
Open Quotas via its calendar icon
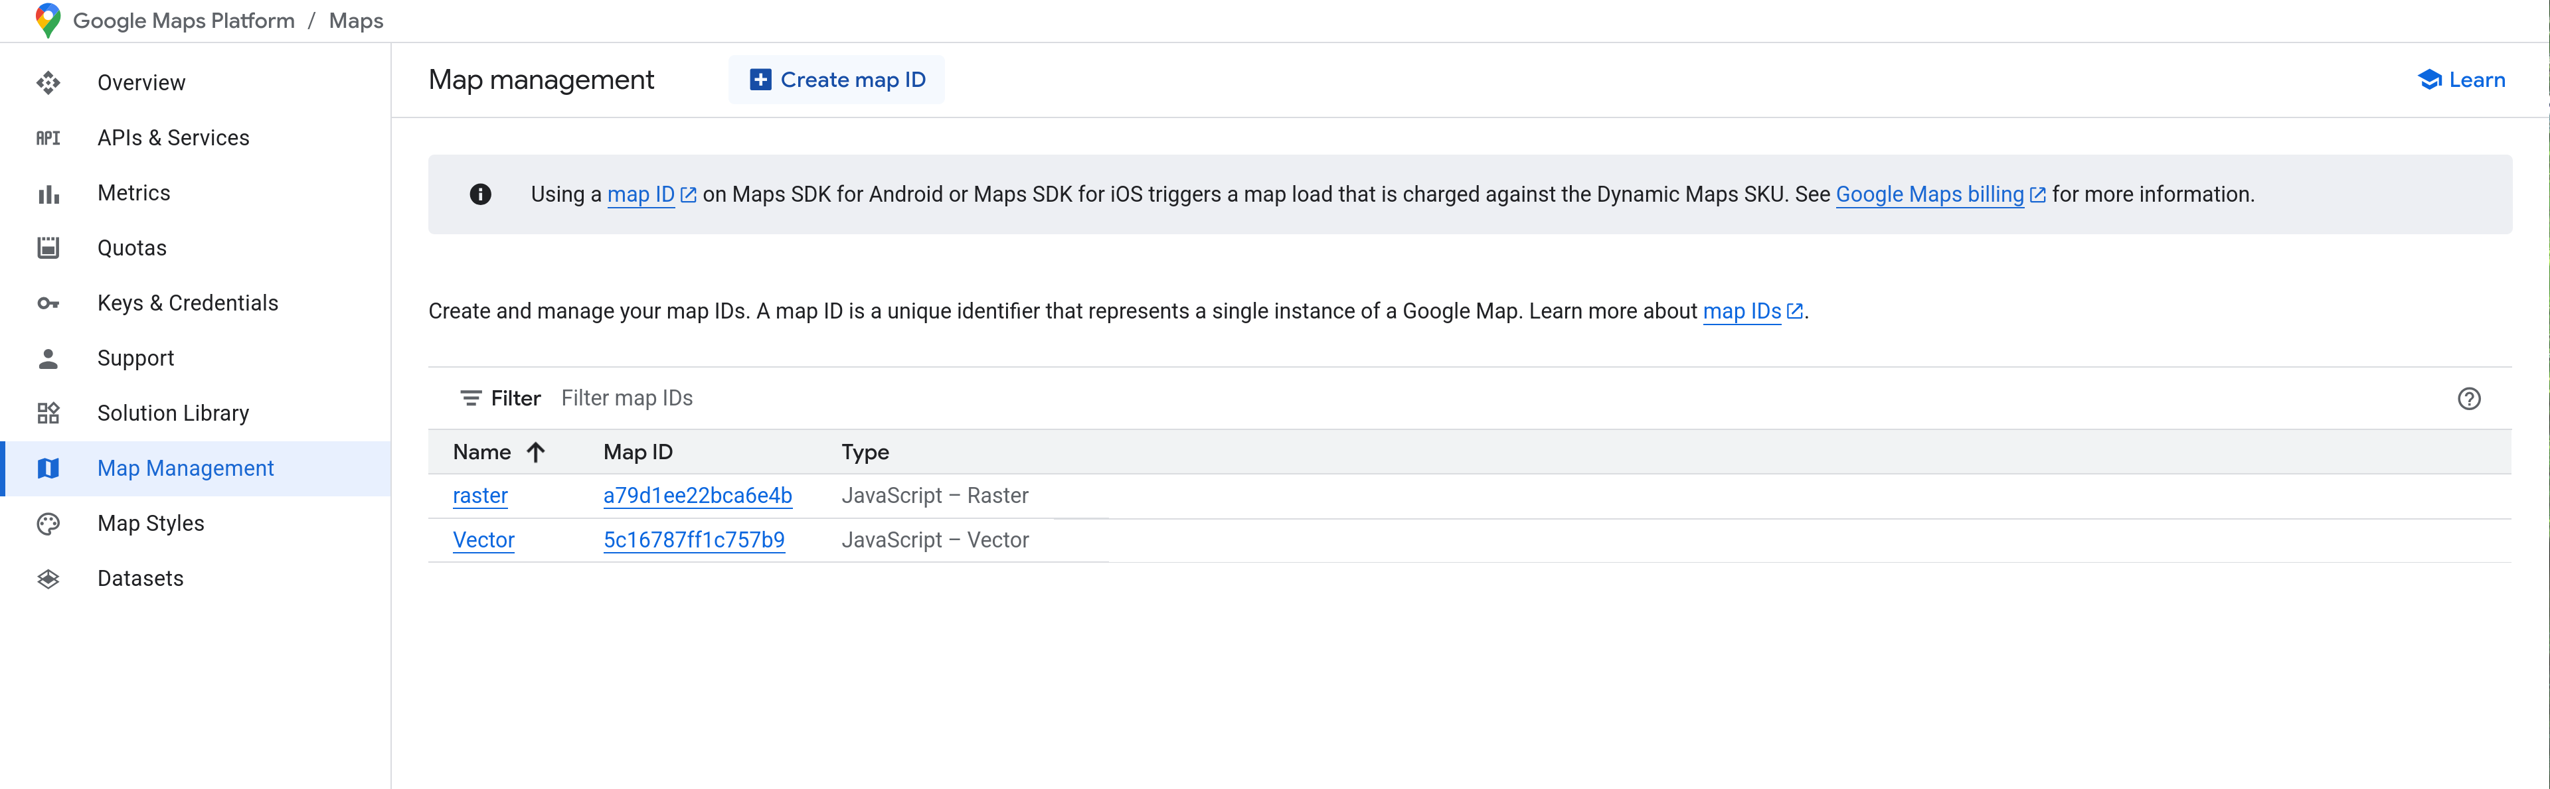(x=48, y=247)
